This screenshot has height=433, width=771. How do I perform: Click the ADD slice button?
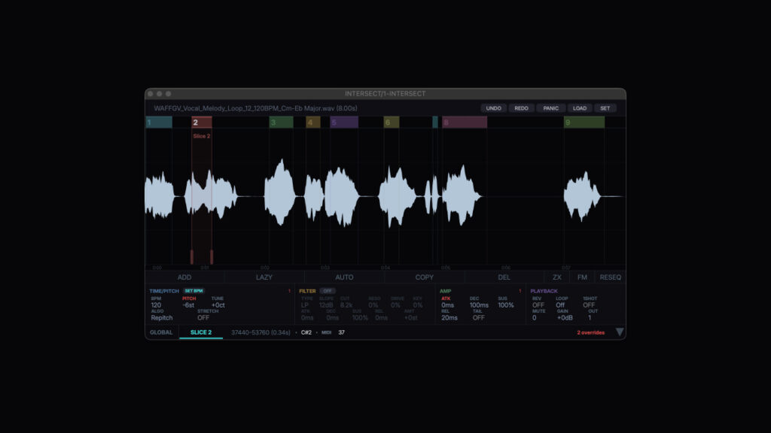(184, 277)
